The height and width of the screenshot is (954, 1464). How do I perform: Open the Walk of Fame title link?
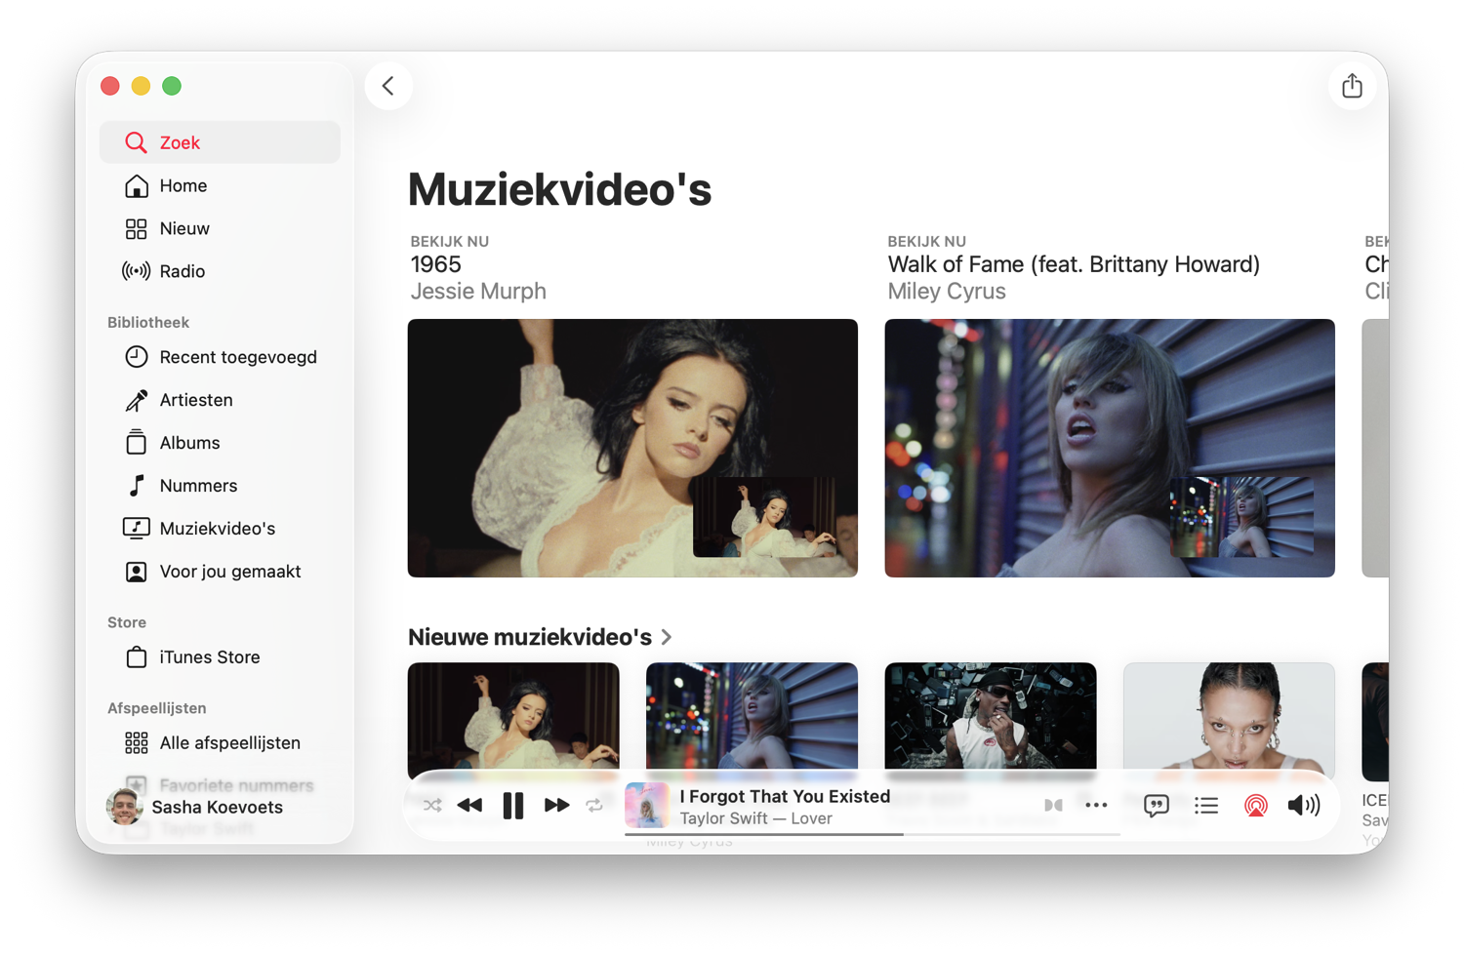[x=1074, y=264]
